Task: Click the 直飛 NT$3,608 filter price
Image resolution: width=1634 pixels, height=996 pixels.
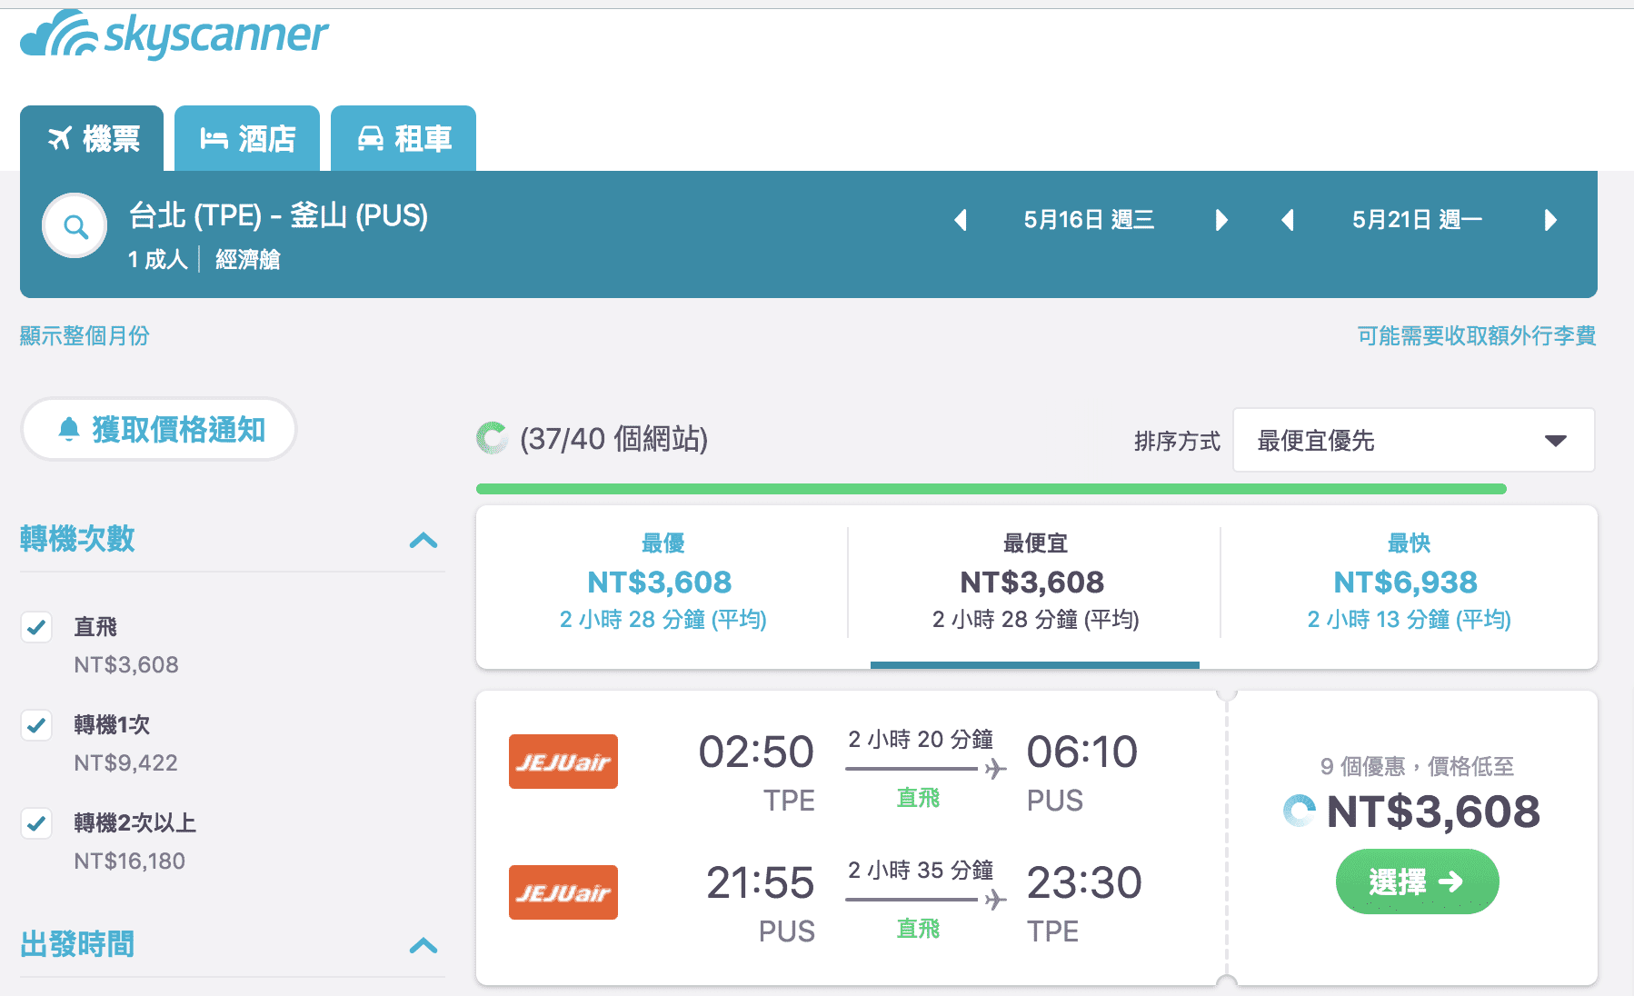Action: [x=126, y=665]
